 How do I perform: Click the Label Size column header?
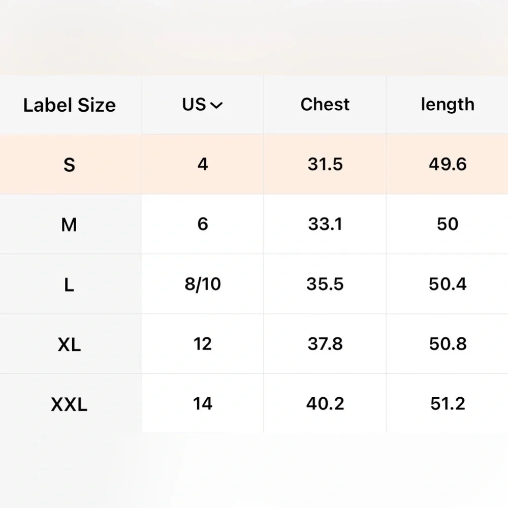pos(70,105)
